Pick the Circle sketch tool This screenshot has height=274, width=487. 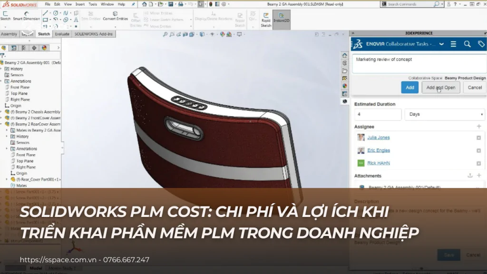tap(56, 13)
